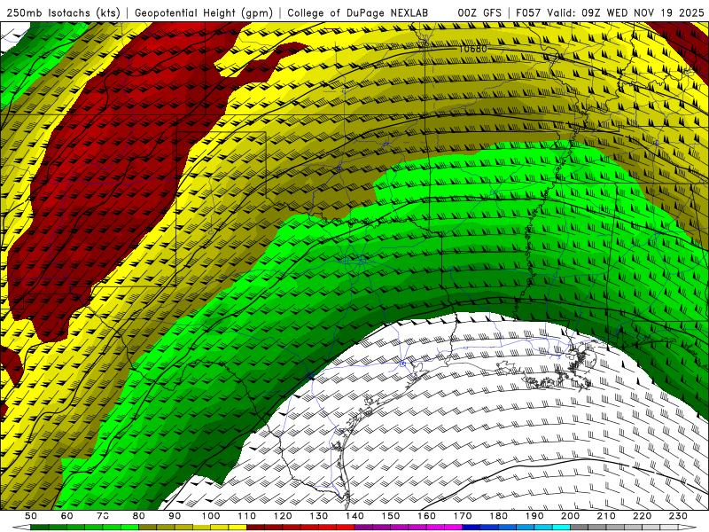Click the 90 knot legend label
The width and height of the screenshot is (709, 532).
pyautogui.click(x=175, y=516)
